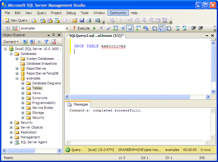This screenshot has height=162, width=218.
Task: Toggle the highlighted results pane icon
Action: pos(130,28)
